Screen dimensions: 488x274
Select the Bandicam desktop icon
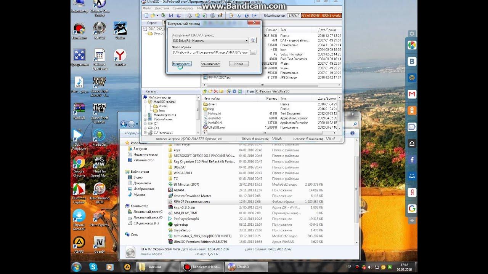pos(79,31)
